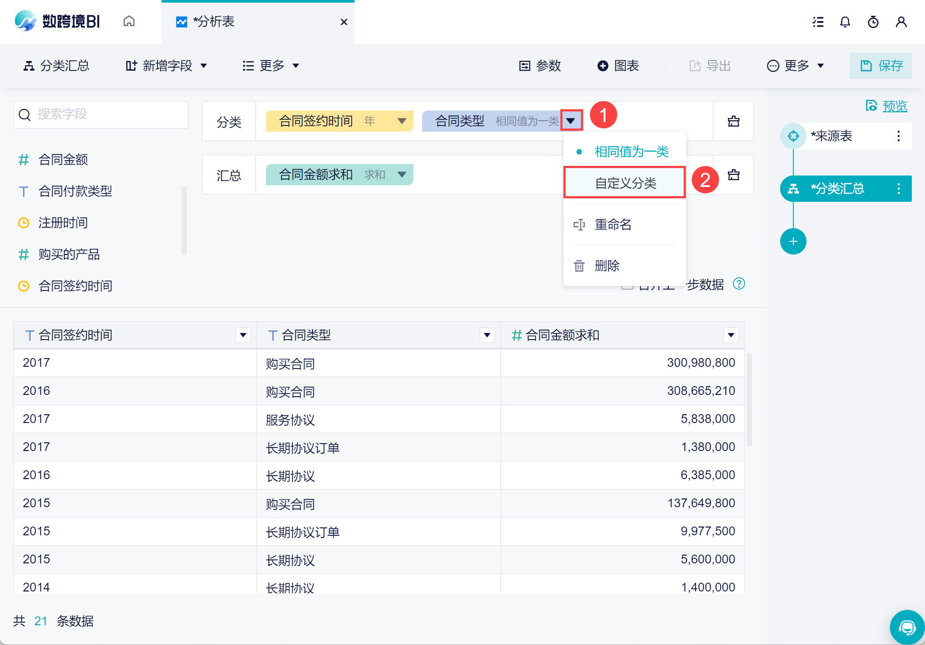Click the 数跨境BI logo
This screenshot has width=925, height=645.
coord(57,21)
